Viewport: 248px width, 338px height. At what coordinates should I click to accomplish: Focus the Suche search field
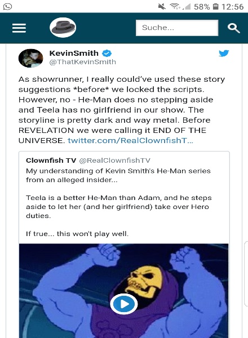click(177, 28)
